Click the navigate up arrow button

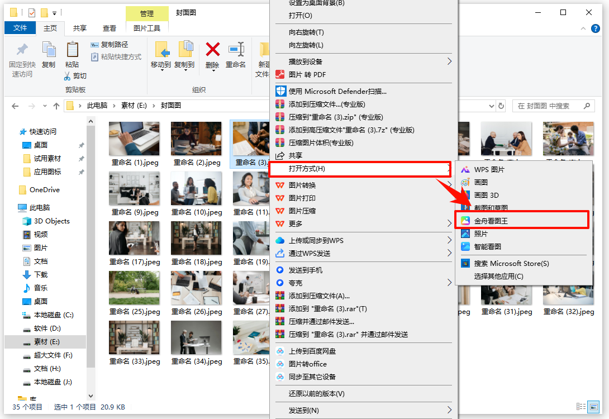point(56,106)
